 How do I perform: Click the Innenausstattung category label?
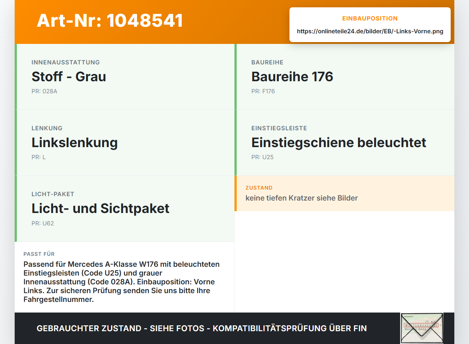click(x=66, y=62)
